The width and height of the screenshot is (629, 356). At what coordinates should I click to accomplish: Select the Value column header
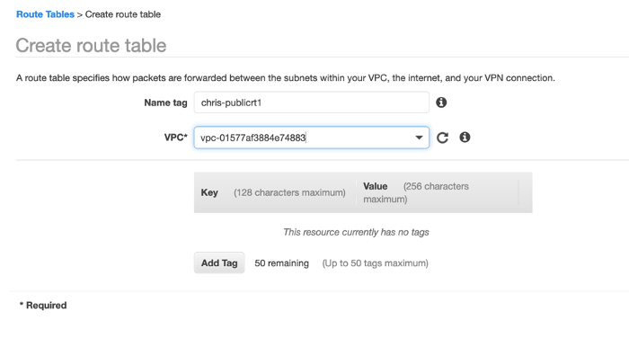375,186
